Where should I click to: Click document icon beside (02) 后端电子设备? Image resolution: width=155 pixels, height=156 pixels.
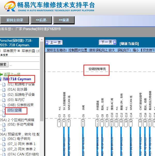pyautogui.click(x=4, y=95)
